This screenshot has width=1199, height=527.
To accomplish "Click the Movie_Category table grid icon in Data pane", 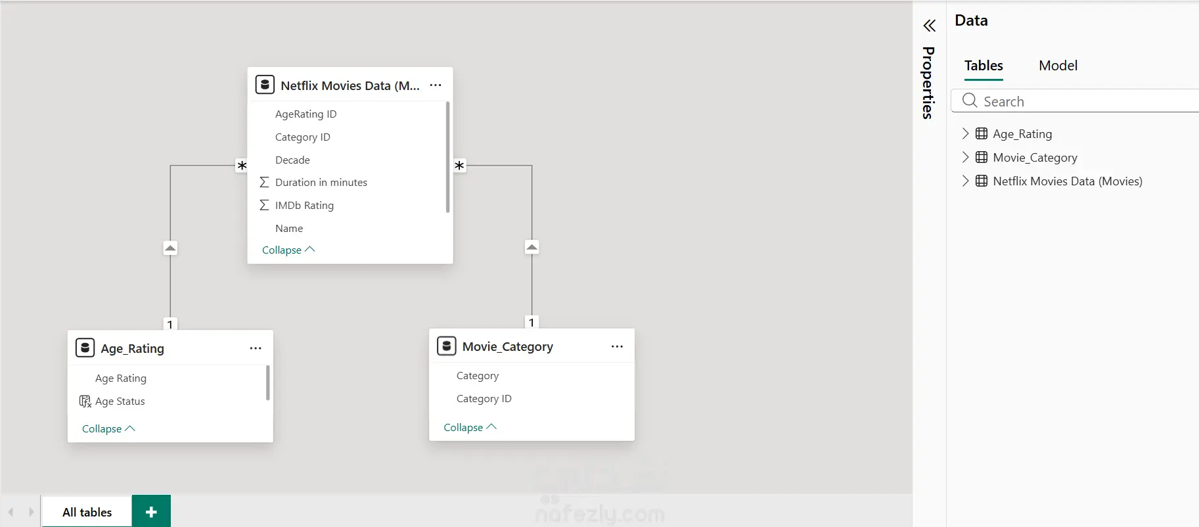I will (x=982, y=157).
